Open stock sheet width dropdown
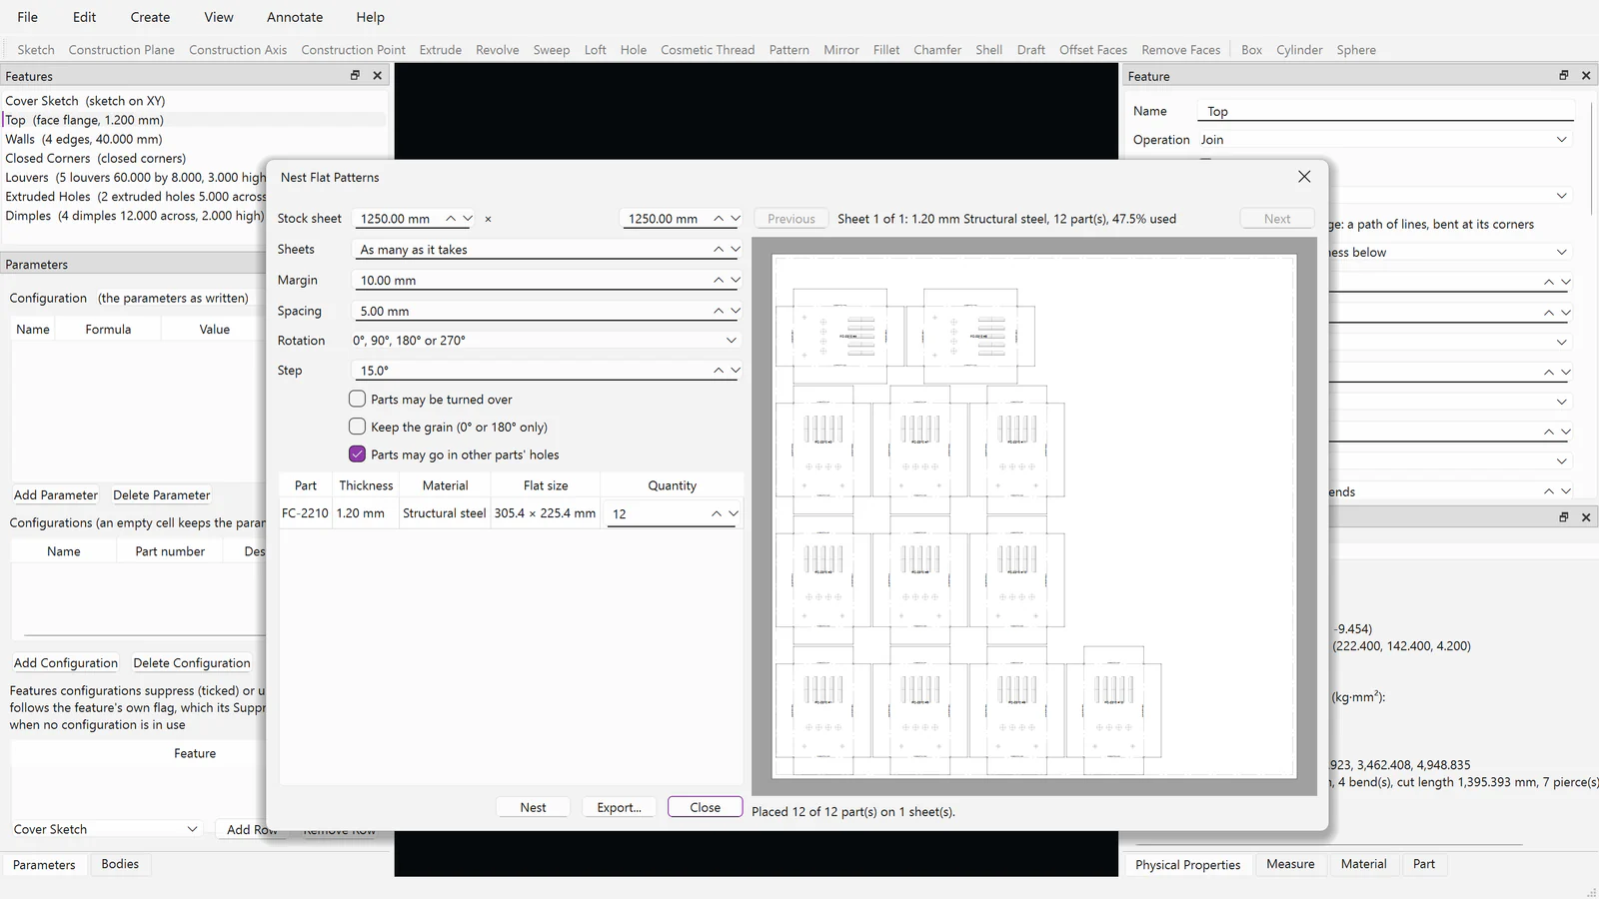This screenshot has width=1599, height=899. [x=468, y=219]
